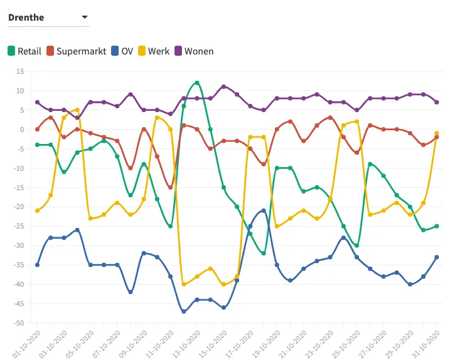
Task: Click the last Werk point on 31-10-2020
Action: click(436, 133)
